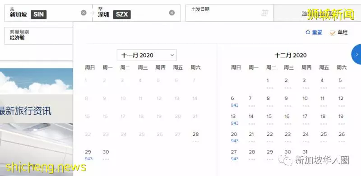Pick November 28 in the calendar

196,137
